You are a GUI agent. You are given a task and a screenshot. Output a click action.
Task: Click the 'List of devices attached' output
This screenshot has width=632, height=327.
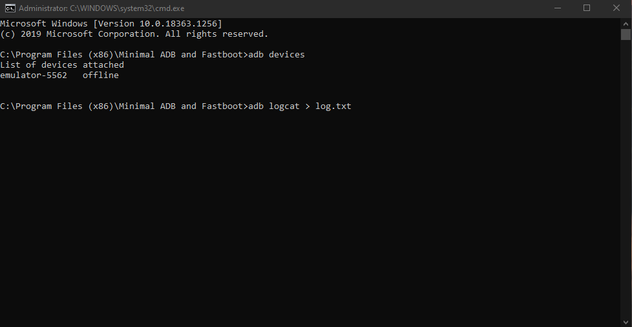click(x=62, y=65)
